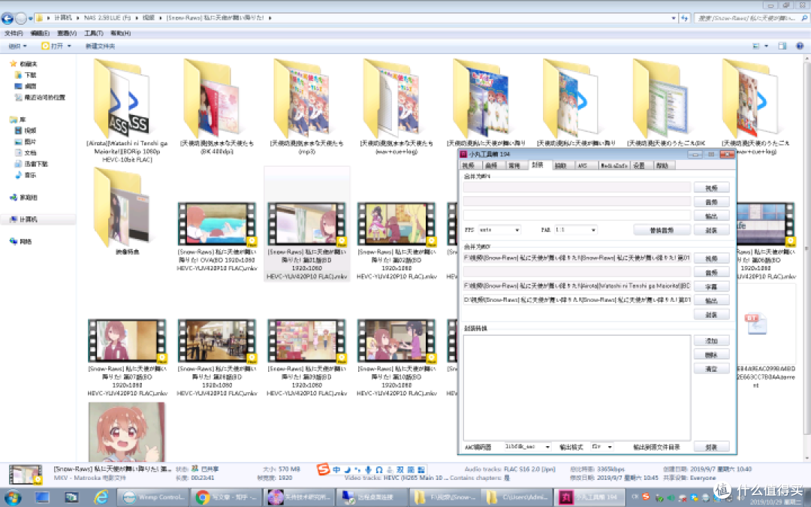
Task: Select the 第07話 BD mkv video file
Action: [127, 358]
